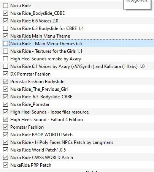This screenshot has height=172, width=154.
Task: Select 'Nuka Ride 6.6 Voices 2.0' entry
Action: click(34, 21)
